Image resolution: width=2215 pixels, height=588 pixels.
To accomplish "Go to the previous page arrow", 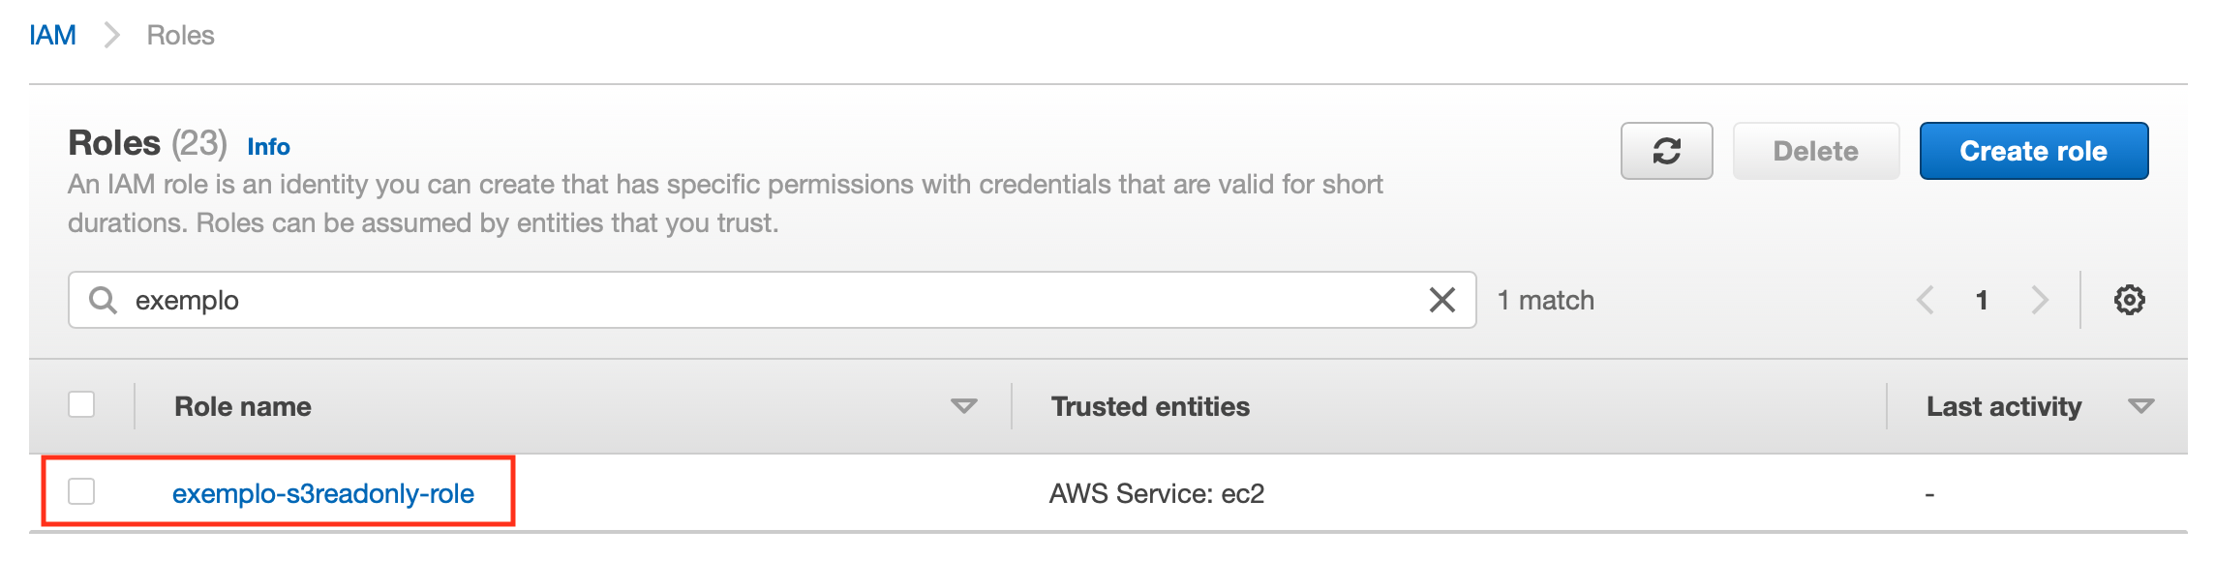I will point(1925,300).
